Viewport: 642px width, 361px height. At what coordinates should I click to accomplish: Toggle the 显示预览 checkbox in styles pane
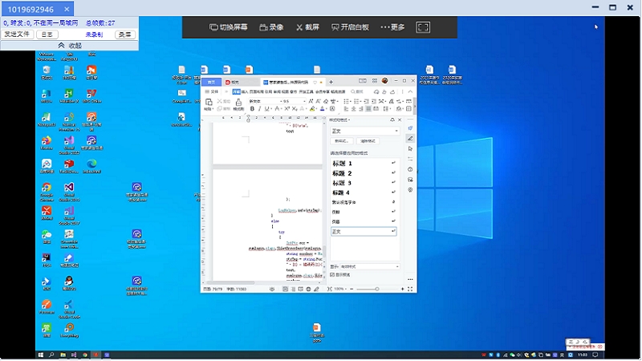[x=333, y=274]
